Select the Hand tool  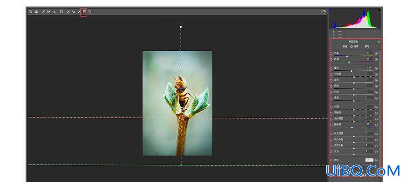click(36, 12)
